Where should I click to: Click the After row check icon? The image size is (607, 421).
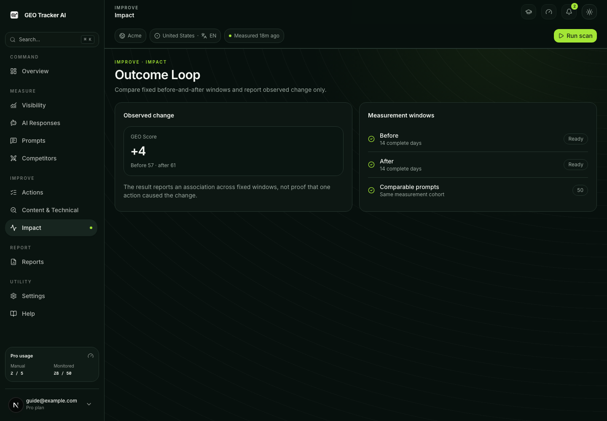(x=371, y=165)
